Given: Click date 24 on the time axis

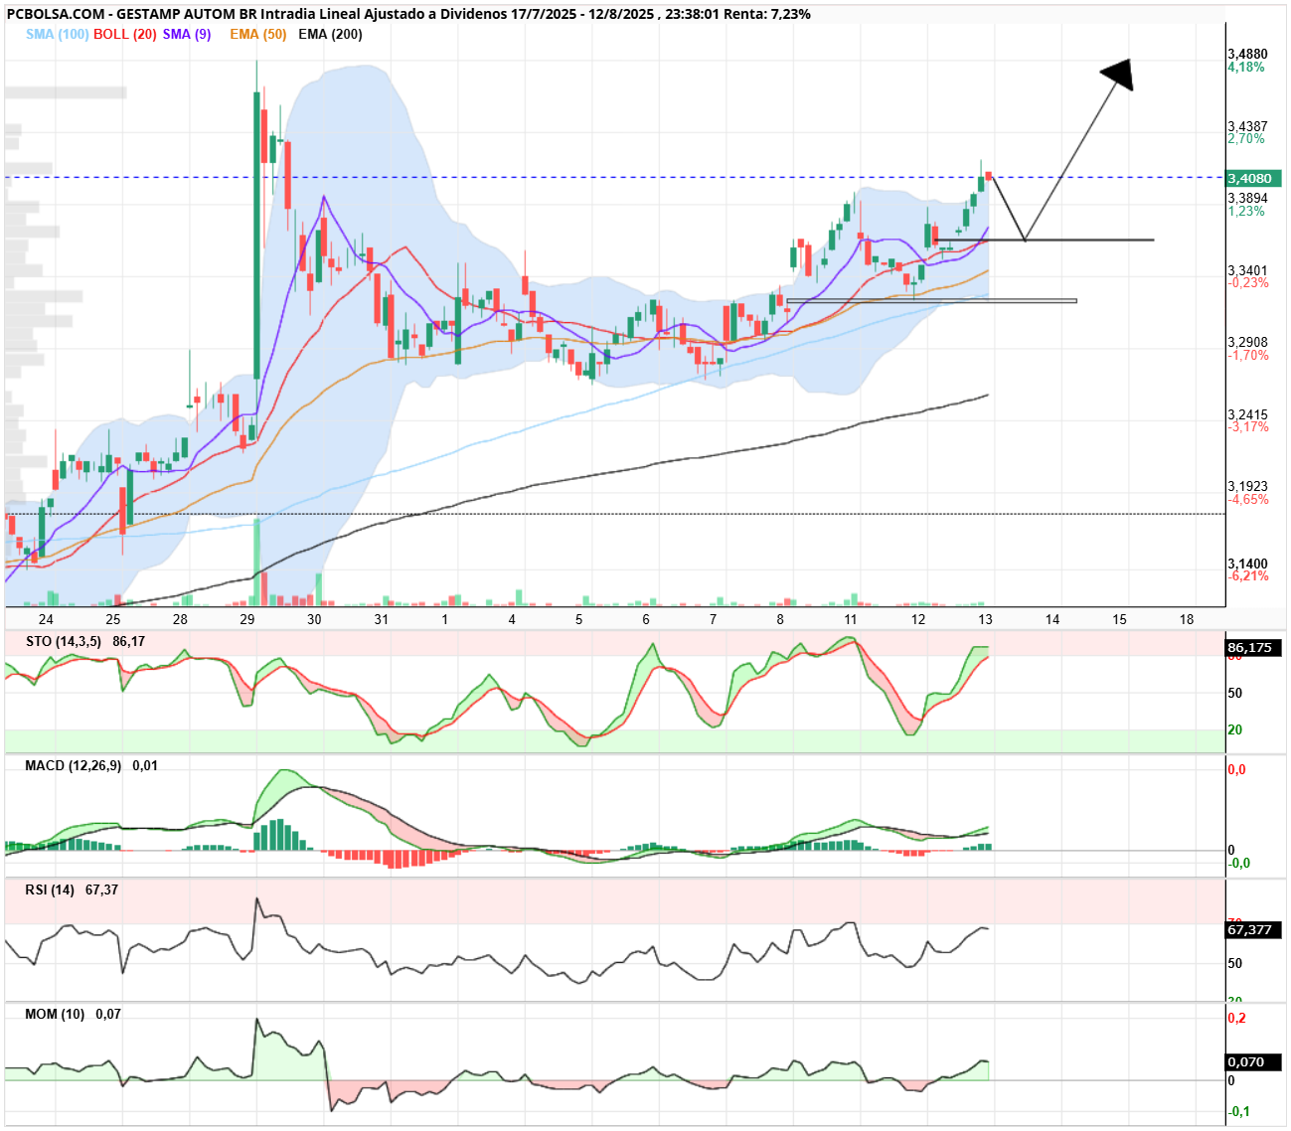Looking at the screenshot, I should 46,619.
